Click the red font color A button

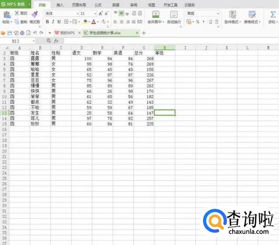[94, 22]
